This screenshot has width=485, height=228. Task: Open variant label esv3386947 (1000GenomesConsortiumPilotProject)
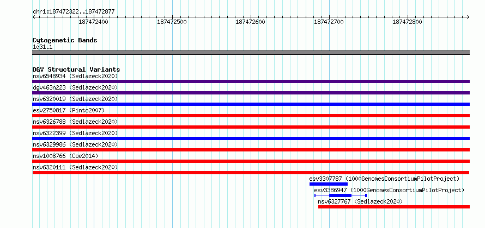(389, 190)
